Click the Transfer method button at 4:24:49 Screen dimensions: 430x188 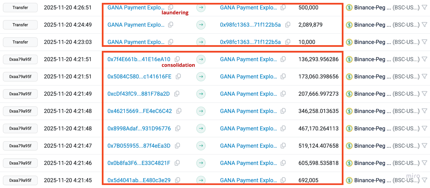click(20, 25)
